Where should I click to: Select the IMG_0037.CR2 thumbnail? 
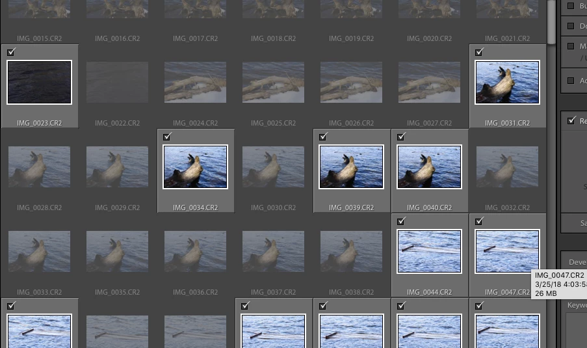(x=273, y=251)
